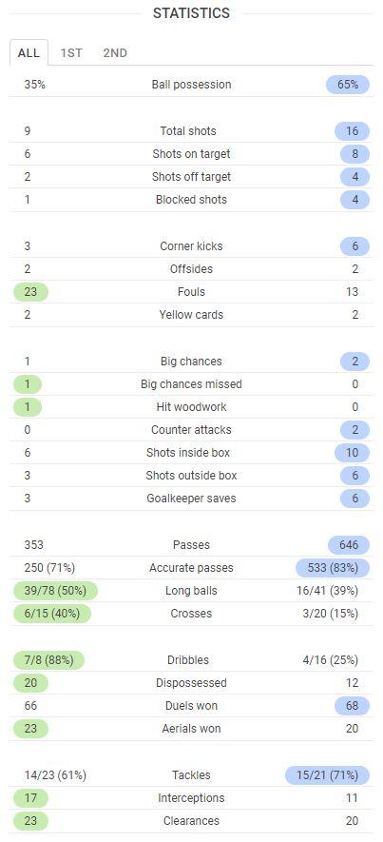
Task: Select the Passes value 646
Action: 349,545
